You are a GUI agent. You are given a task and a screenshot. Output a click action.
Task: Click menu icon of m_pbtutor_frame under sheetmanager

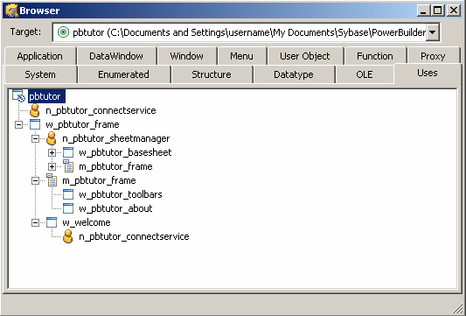tap(68, 166)
